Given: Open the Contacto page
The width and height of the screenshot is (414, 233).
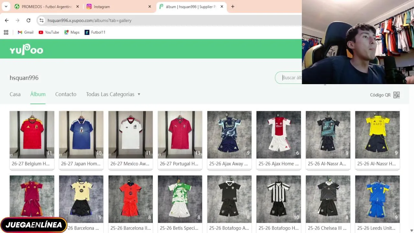Looking at the screenshot, I should (66, 94).
